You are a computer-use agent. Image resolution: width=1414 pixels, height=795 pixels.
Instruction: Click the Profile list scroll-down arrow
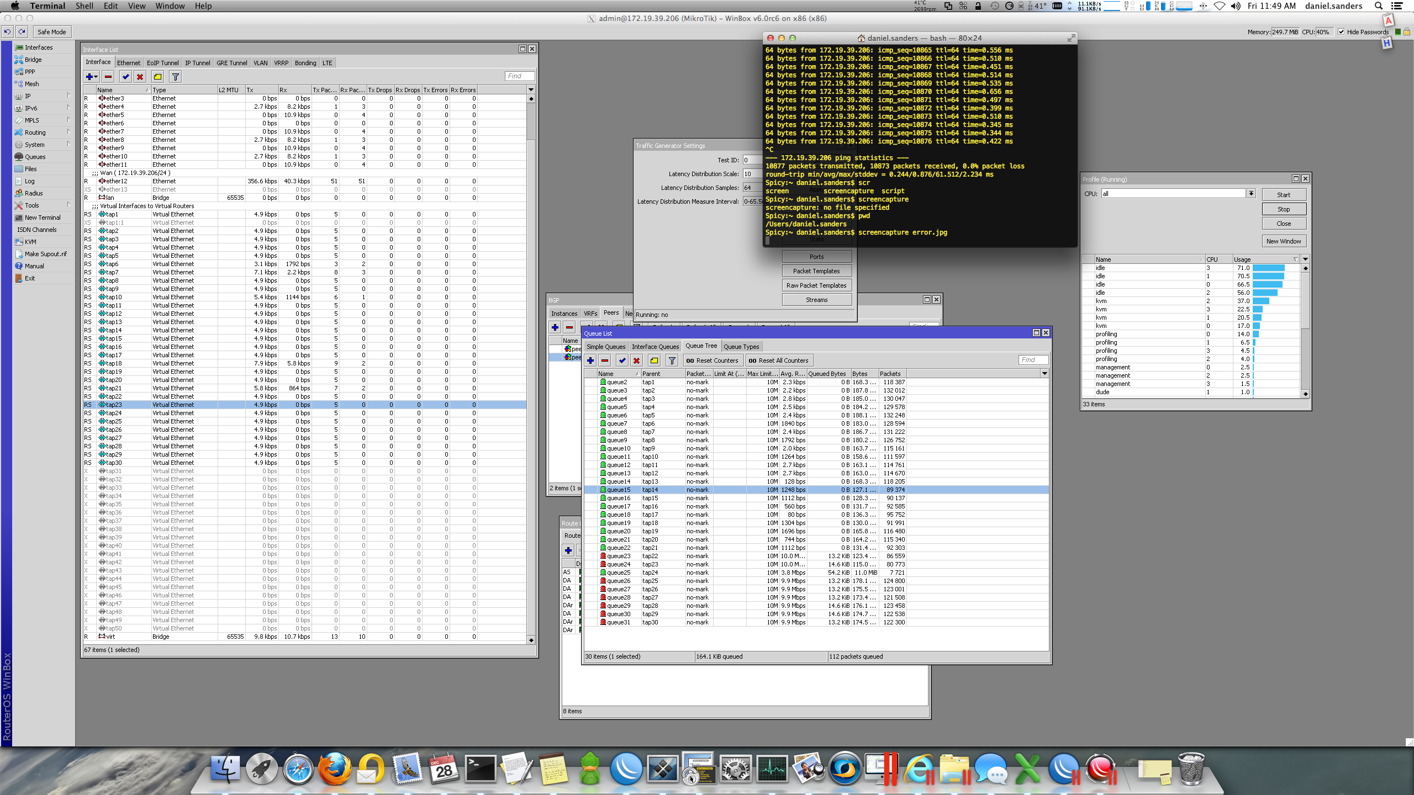pyautogui.click(x=1306, y=394)
